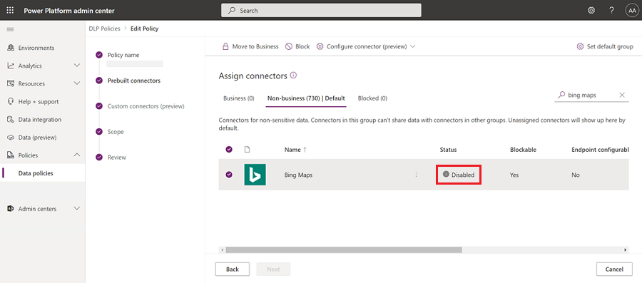Click the Back button
This screenshot has height=283, width=642.
[x=232, y=269]
